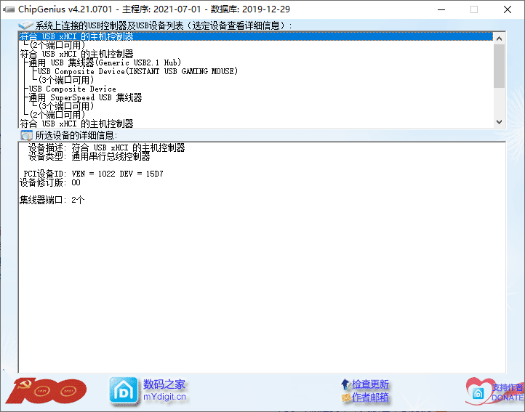Click the USB drive icon beside device list heading

click(x=25, y=25)
